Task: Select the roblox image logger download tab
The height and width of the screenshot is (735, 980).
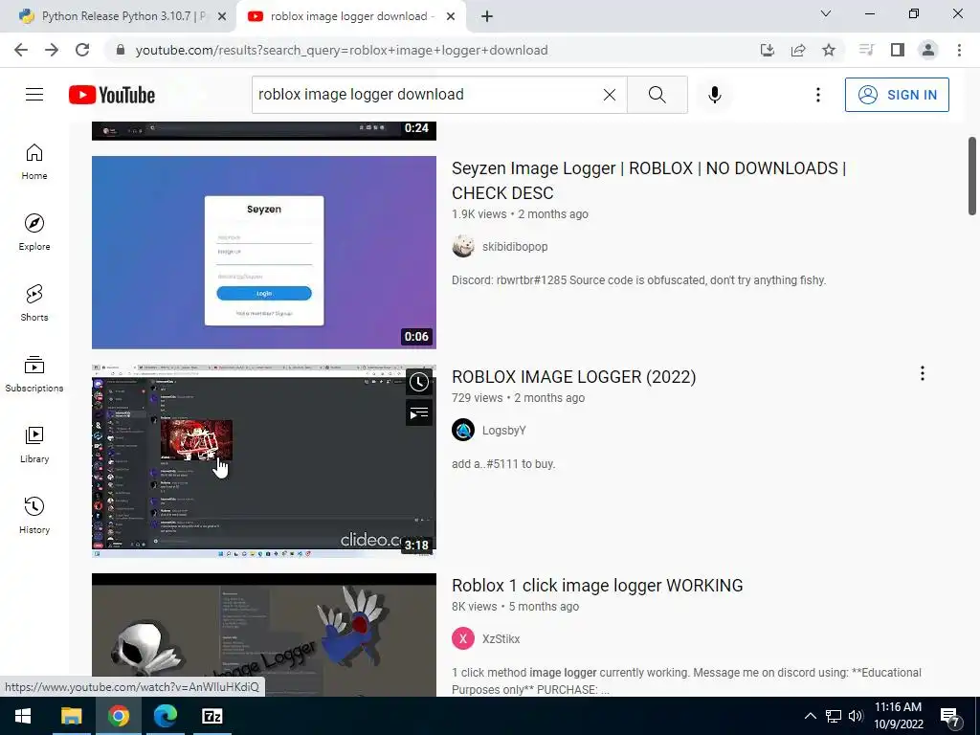Action: pyautogui.click(x=351, y=16)
